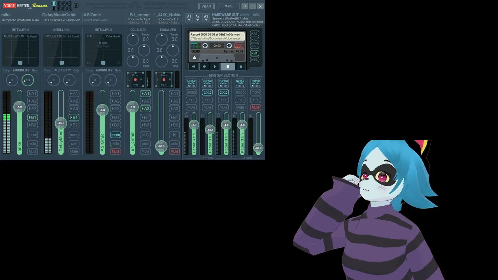Click the A2 master bus fader knob

210,130
